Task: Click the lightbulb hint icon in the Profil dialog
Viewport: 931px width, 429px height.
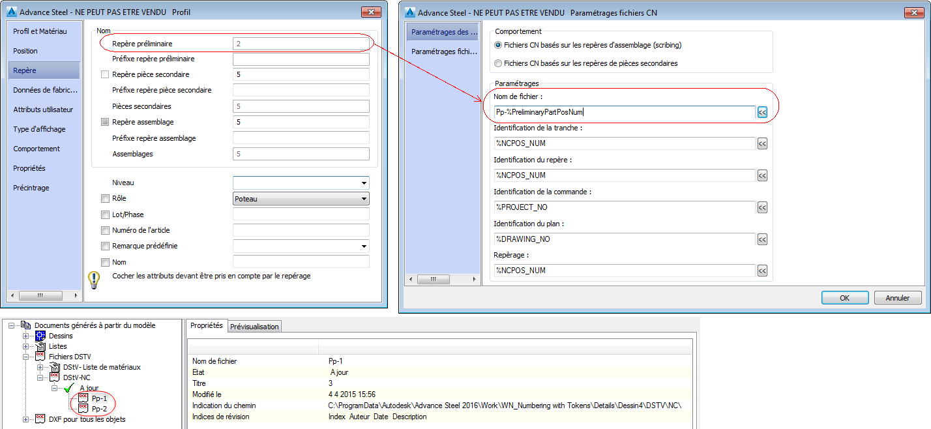Action: click(94, 280)
